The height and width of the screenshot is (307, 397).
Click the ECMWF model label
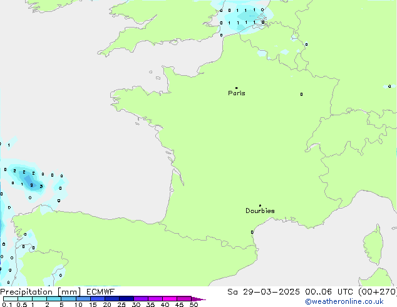click(x=101, y=292)
